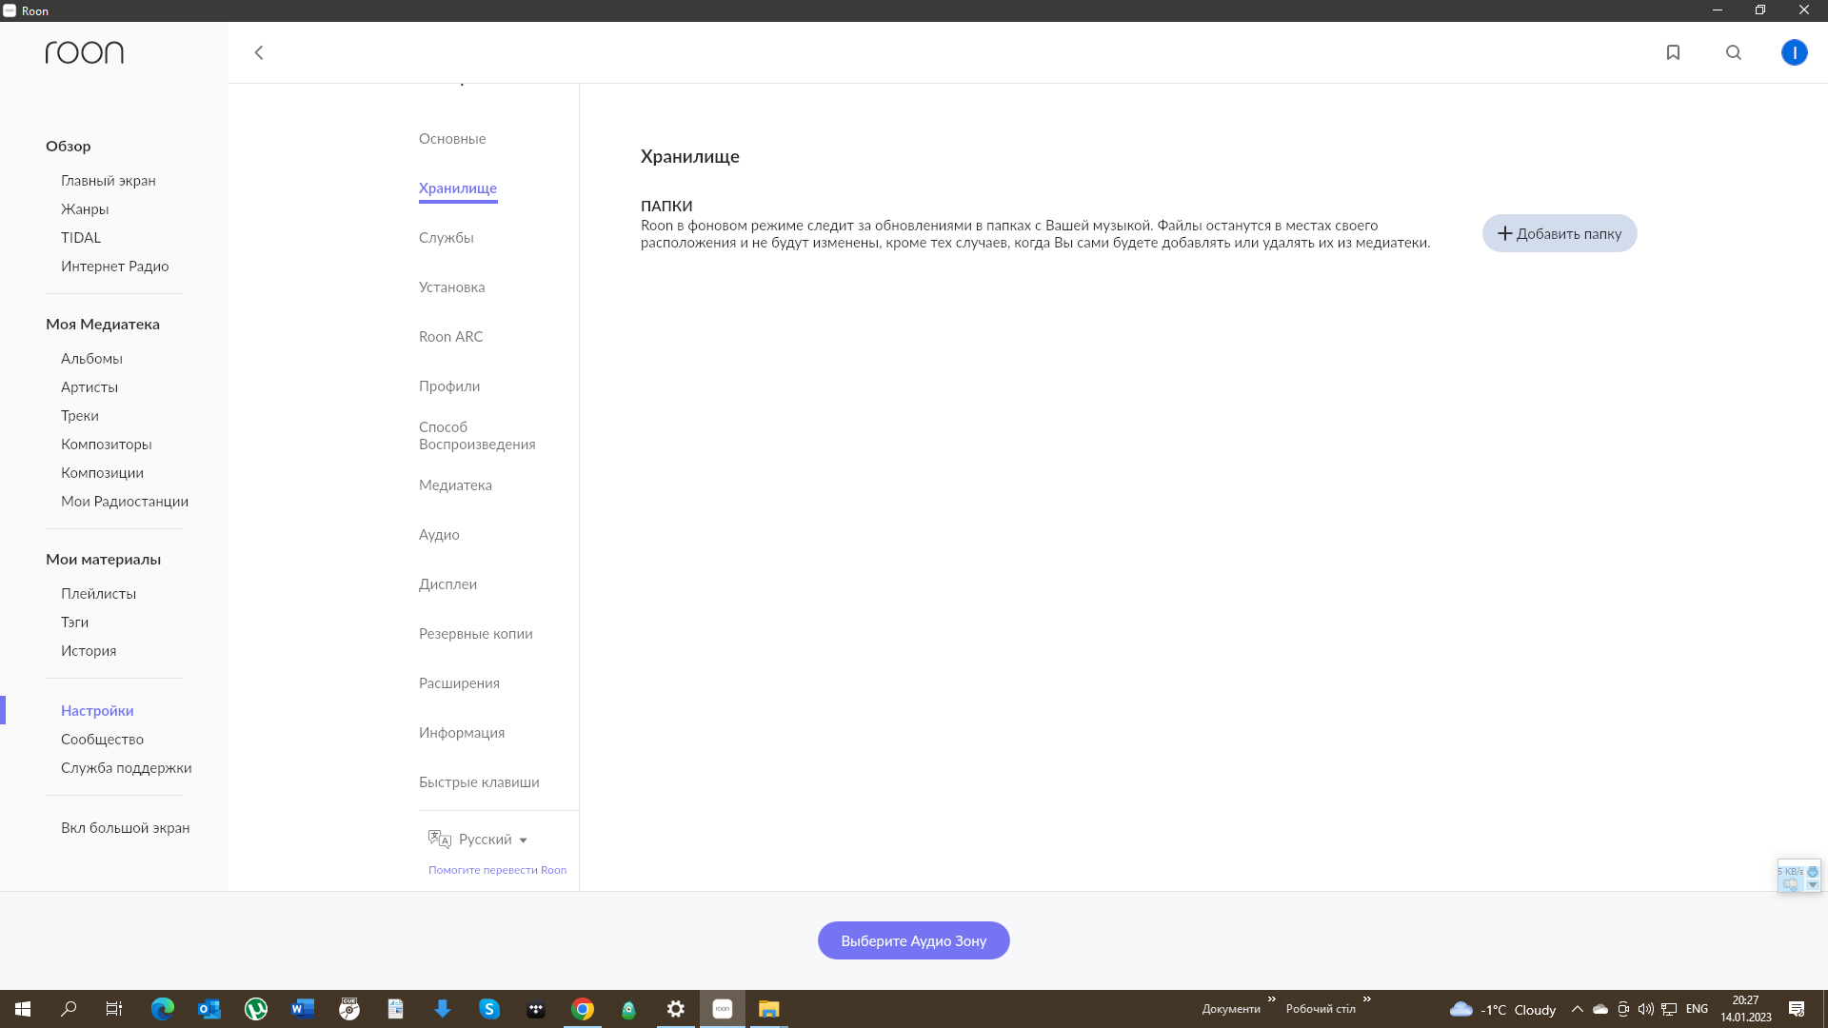Click the Roon taskbar icon
1828x1028 pixels.
[x=723, y=1009]
